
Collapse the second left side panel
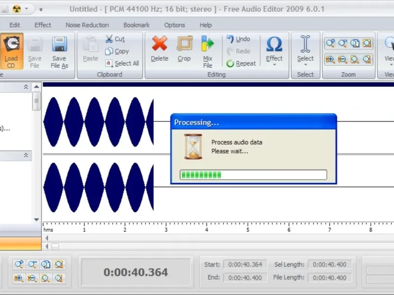[26, 155]
